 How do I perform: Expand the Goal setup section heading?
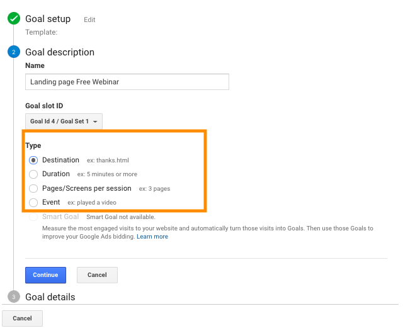pos(48,19)
